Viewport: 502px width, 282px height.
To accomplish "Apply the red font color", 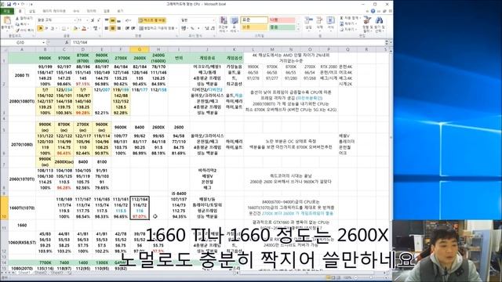I will [84, 28].
